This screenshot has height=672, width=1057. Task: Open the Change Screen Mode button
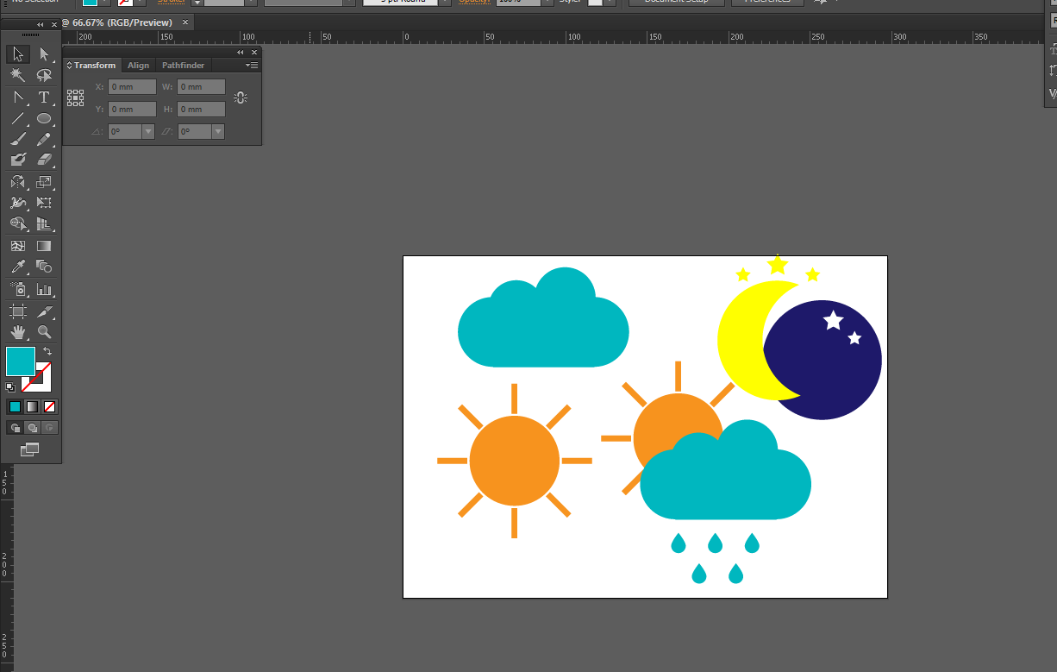(x=30, y=449)
